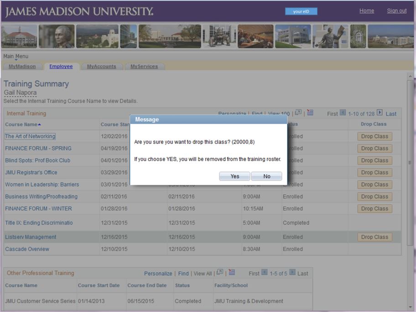This screenshot has width=416, height=312.
Task: Drop Women in Leadership: Barriers class
Action: (374, 184)
